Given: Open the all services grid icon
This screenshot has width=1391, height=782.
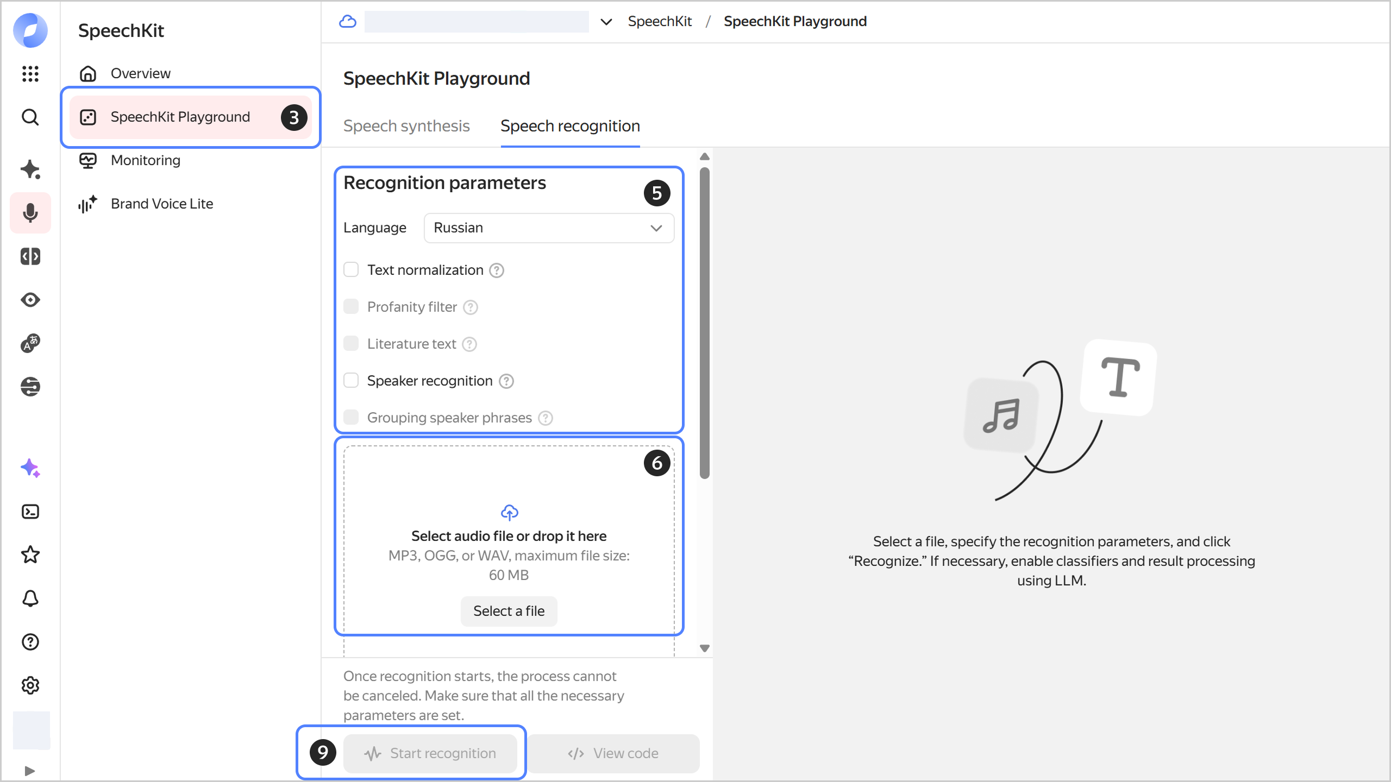Looking at the screenshot, I should (30, 73).
